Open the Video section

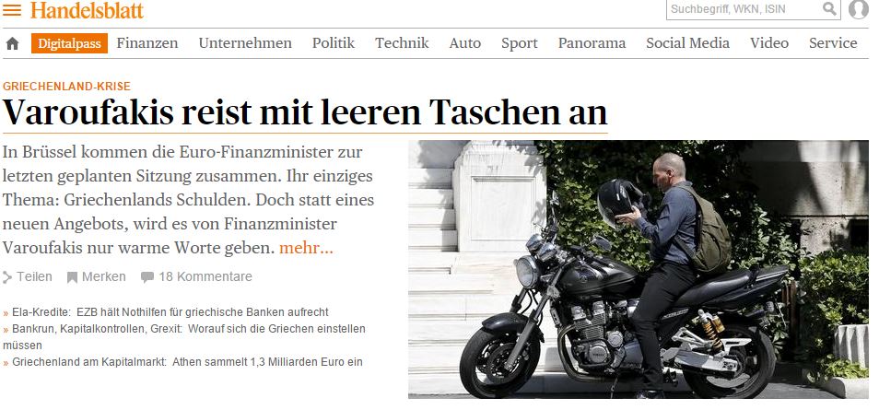pos(769,43)
